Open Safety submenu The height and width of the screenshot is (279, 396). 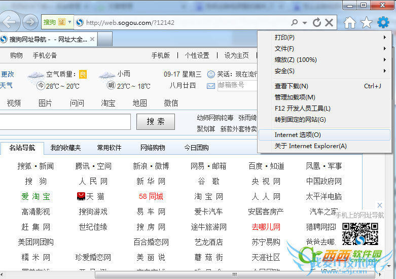[325, 71]
